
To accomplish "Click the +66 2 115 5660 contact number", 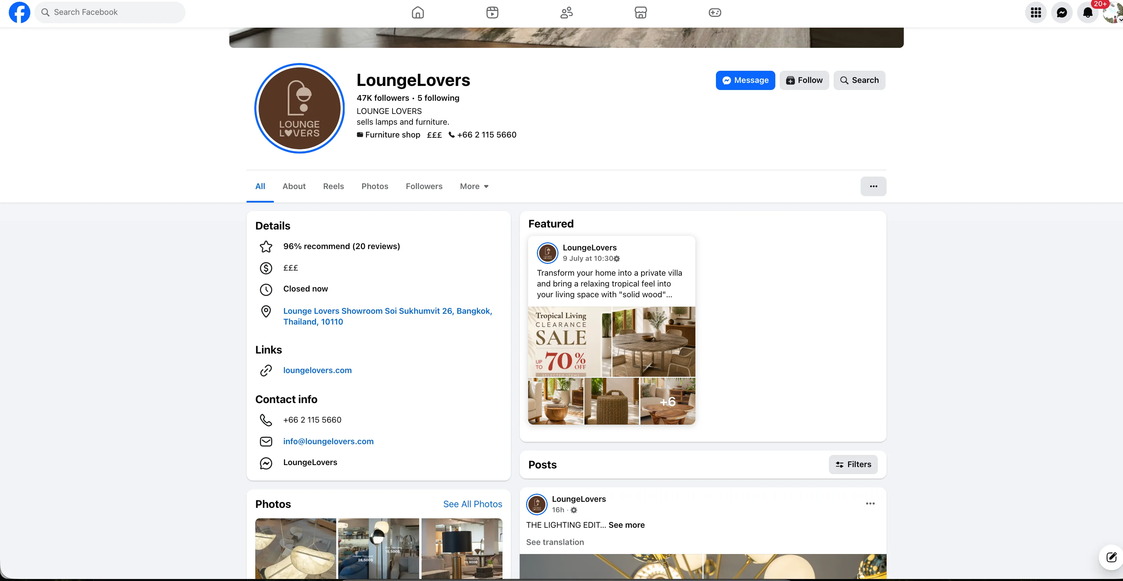I will (x=312, y=420).
